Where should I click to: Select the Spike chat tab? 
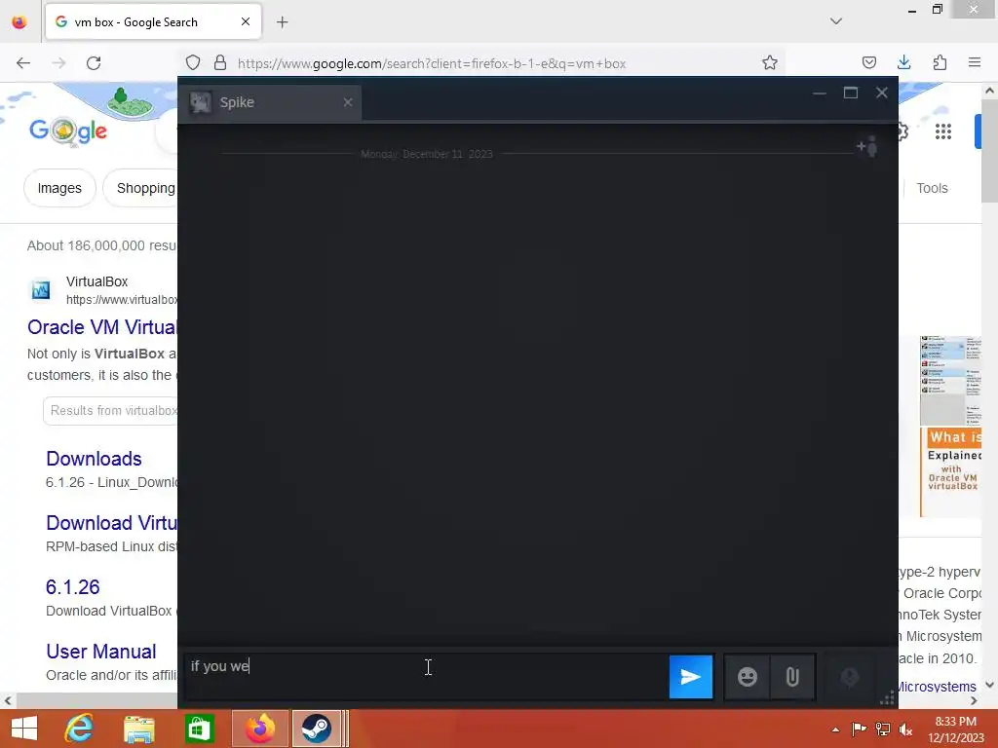[272, 102]
